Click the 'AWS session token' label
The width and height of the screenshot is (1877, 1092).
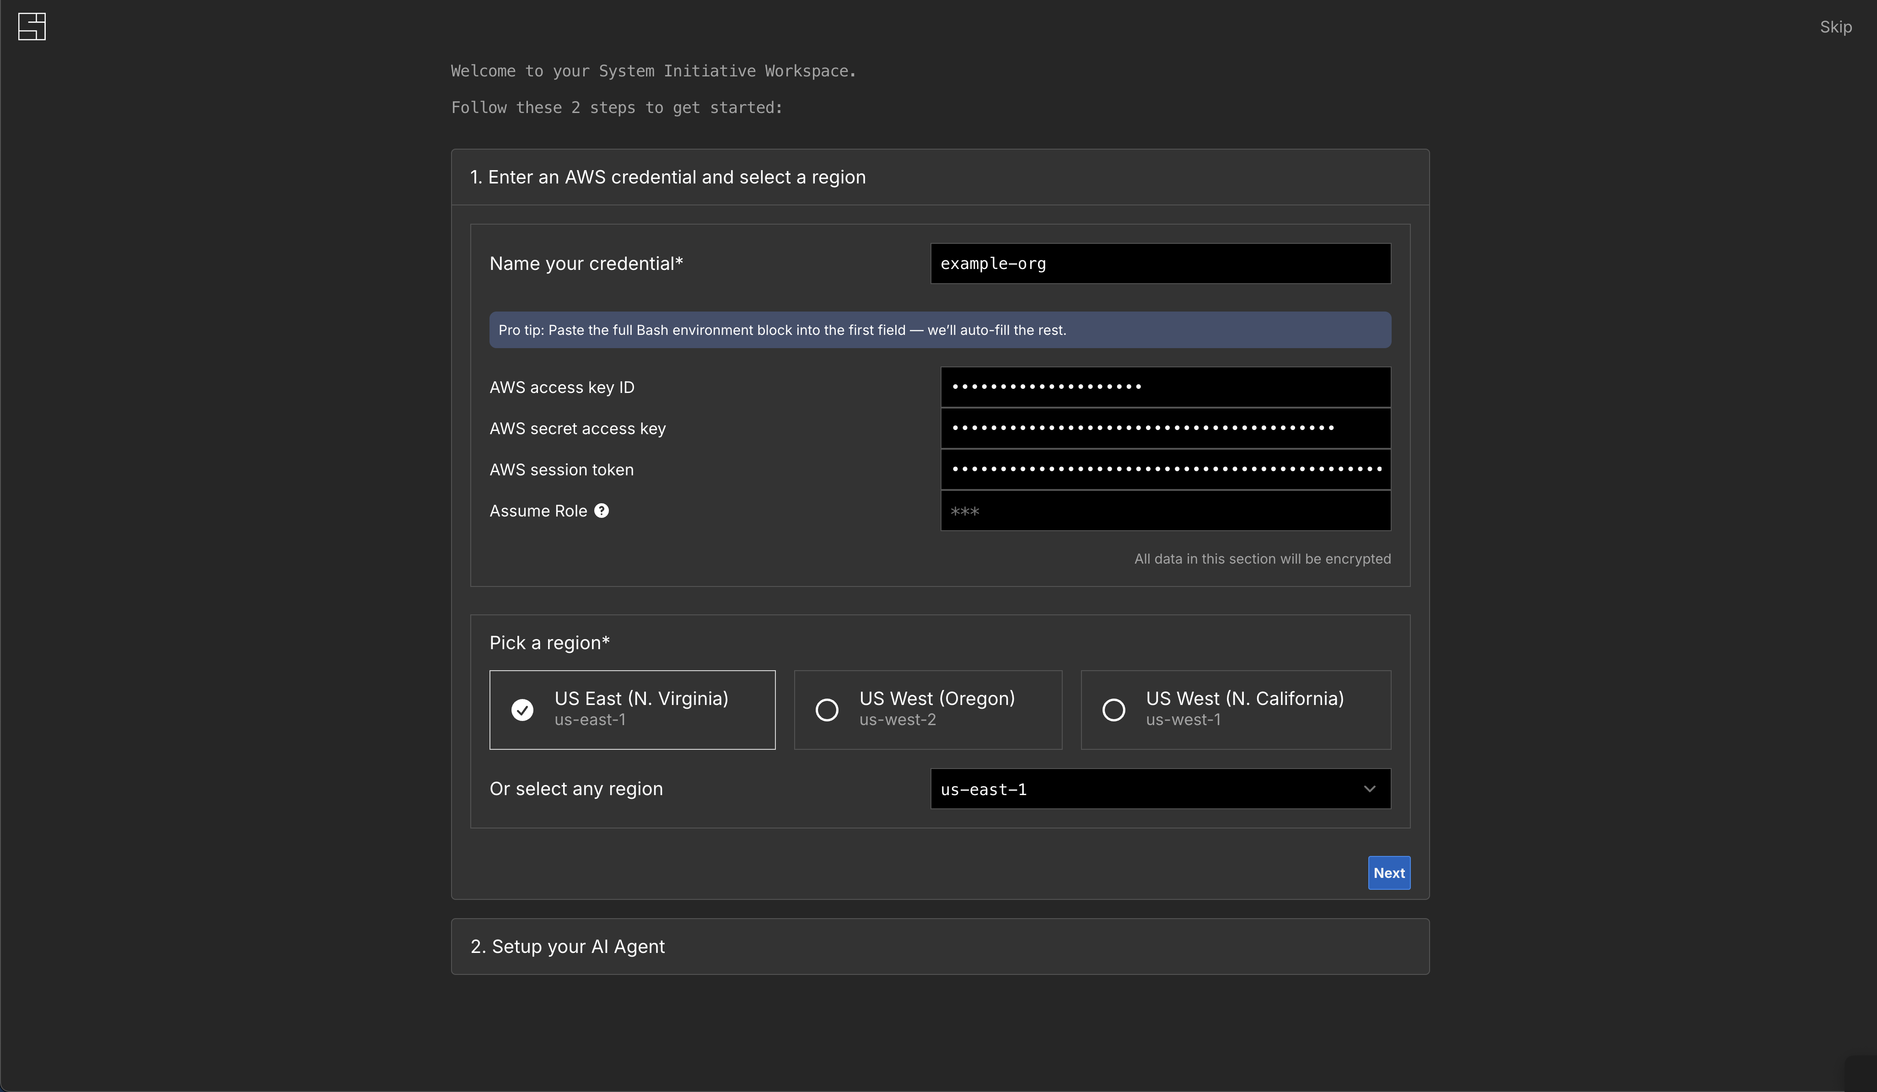pos(562,469)
